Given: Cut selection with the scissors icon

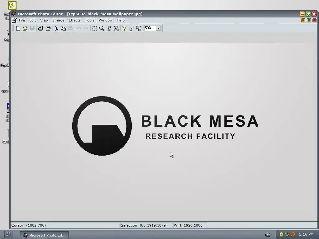Looking at the screenshot, I should coord(56,28).
